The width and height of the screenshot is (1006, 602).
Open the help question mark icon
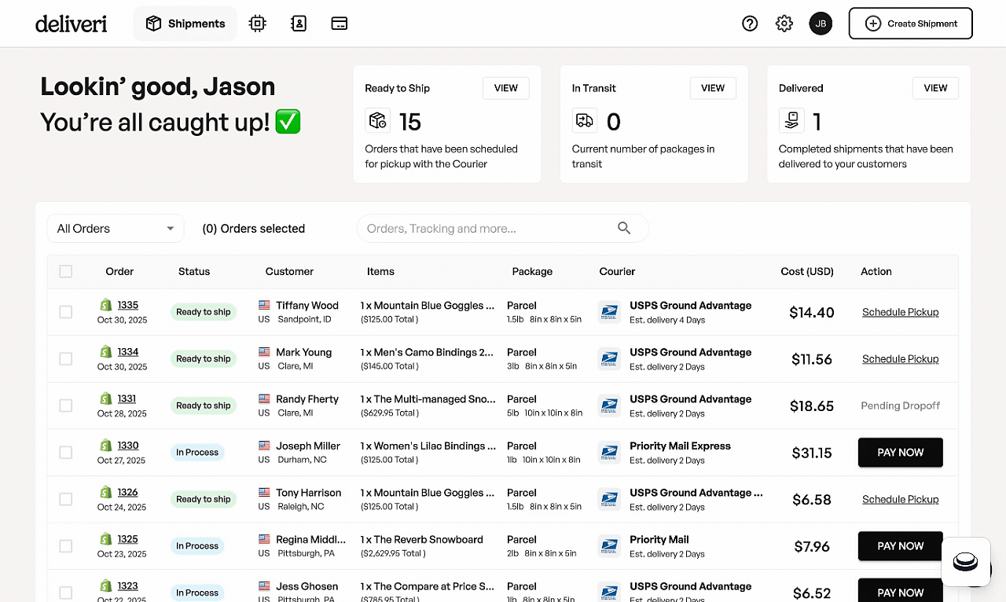750,24
